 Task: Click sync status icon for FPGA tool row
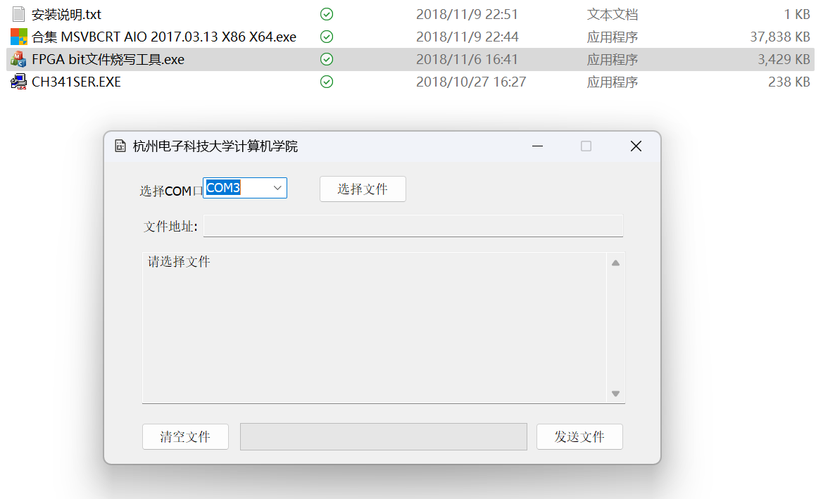tap(327, 59)
